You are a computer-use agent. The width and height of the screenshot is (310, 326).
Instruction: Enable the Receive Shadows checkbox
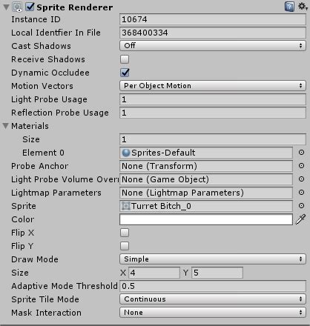click(x=125, y=59)
